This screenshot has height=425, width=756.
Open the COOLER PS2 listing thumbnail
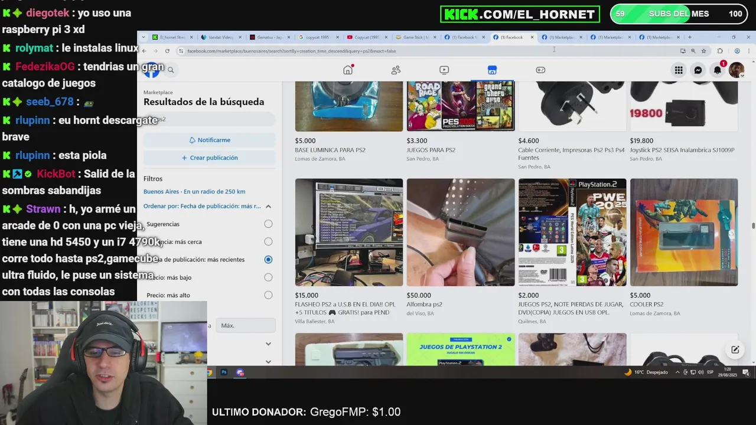pos(684,232)
